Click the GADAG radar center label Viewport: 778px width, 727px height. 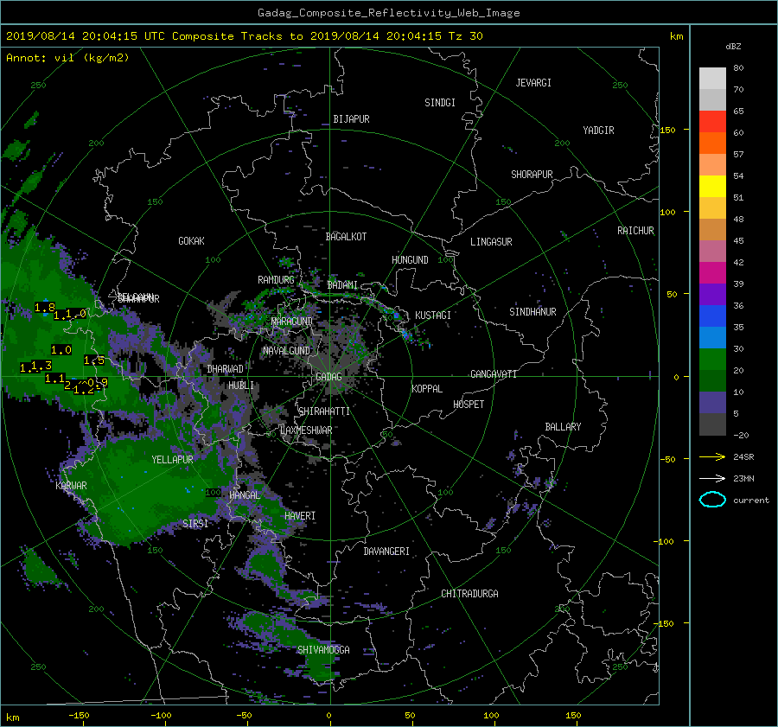click(x=329, y=377)
